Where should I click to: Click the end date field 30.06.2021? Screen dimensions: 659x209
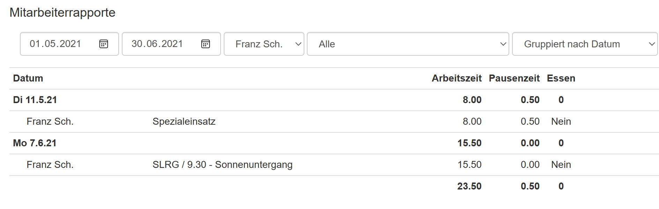pyautogui.click(x=171, y=44)
